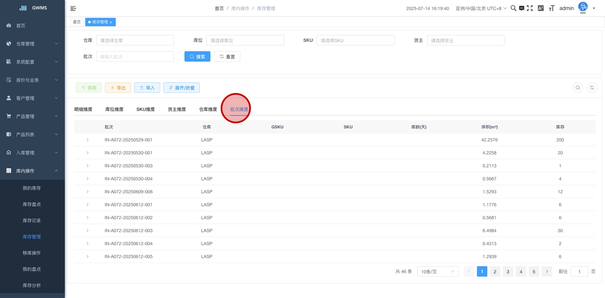
Task: Expand batch row IN-A072-20250529-001
Action: point(88,140)
